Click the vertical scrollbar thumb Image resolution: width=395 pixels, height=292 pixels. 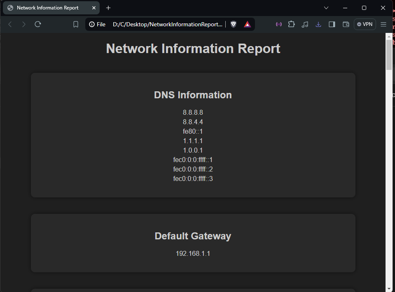389,56
